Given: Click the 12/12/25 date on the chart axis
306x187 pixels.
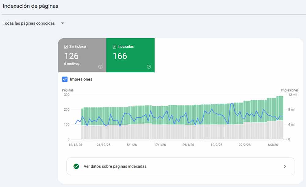Looking at the screenshot, I should coord(75,145).
